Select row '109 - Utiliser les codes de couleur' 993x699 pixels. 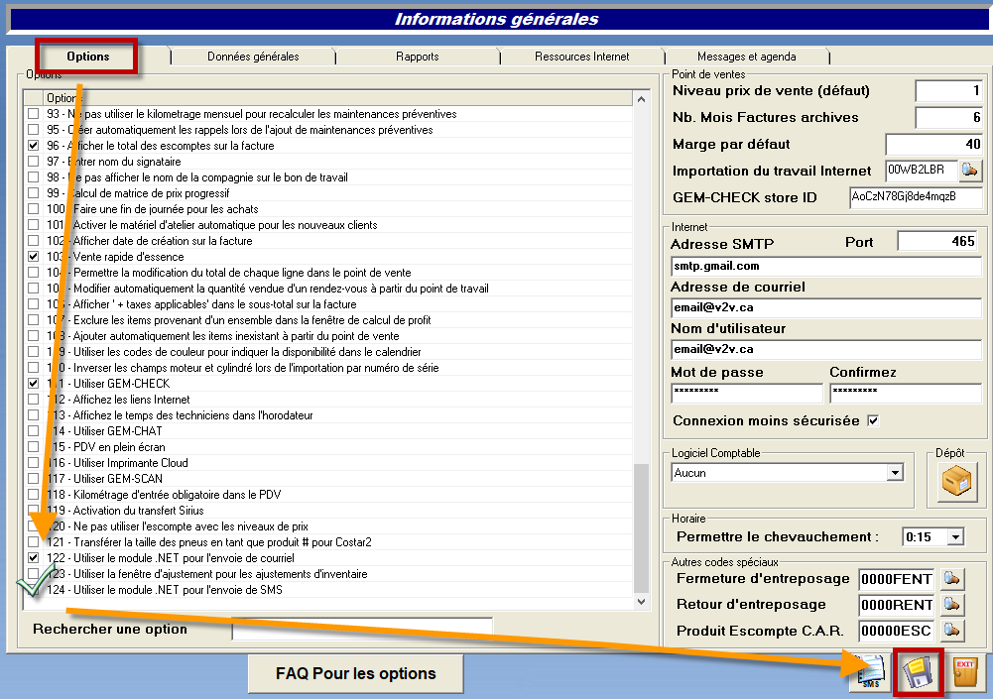[x=328, y=352]
